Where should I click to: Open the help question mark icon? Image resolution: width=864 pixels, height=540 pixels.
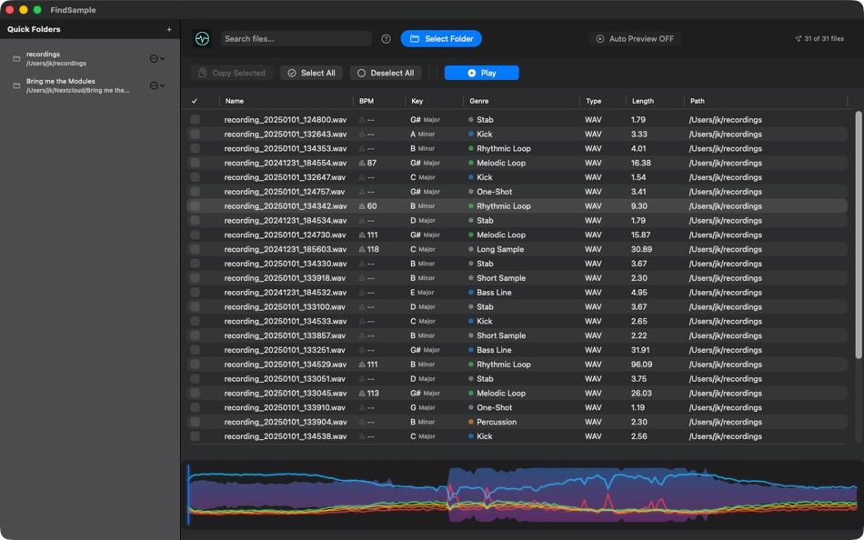pyautogui.click(x=387, y=38)
